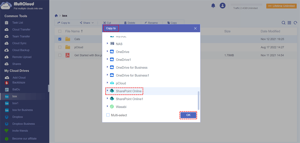Open the Share dropdown in toolbar
Image resolution: width=300 pixels, height=143 pixels.
[87, 23]
